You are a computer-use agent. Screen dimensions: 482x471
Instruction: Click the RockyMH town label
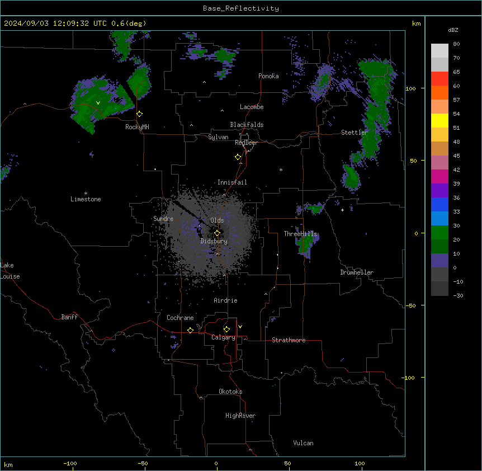[137, 127]
